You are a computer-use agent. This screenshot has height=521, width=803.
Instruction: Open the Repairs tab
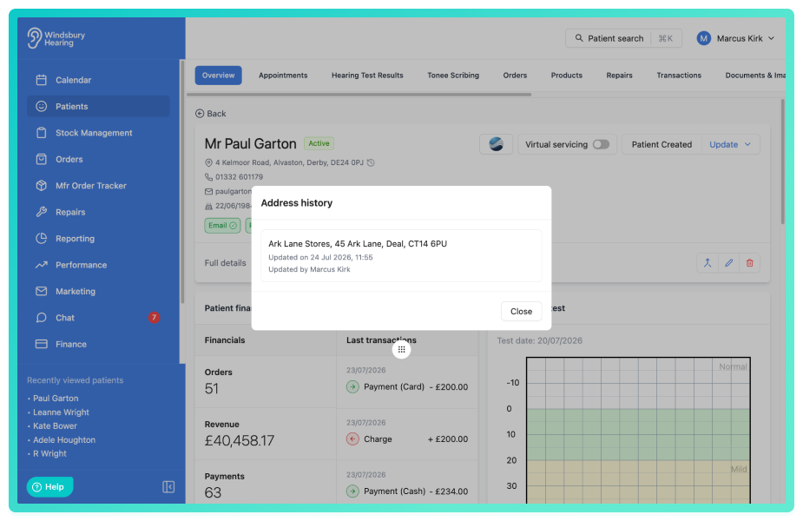click(619, 76)
